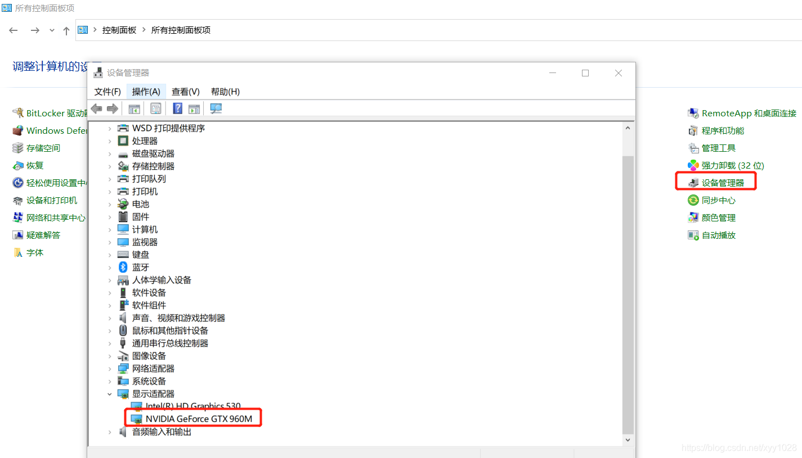Click the 通用串行总线控制器 USB icon
802x458 pixels.
click(x=123, y=343)
